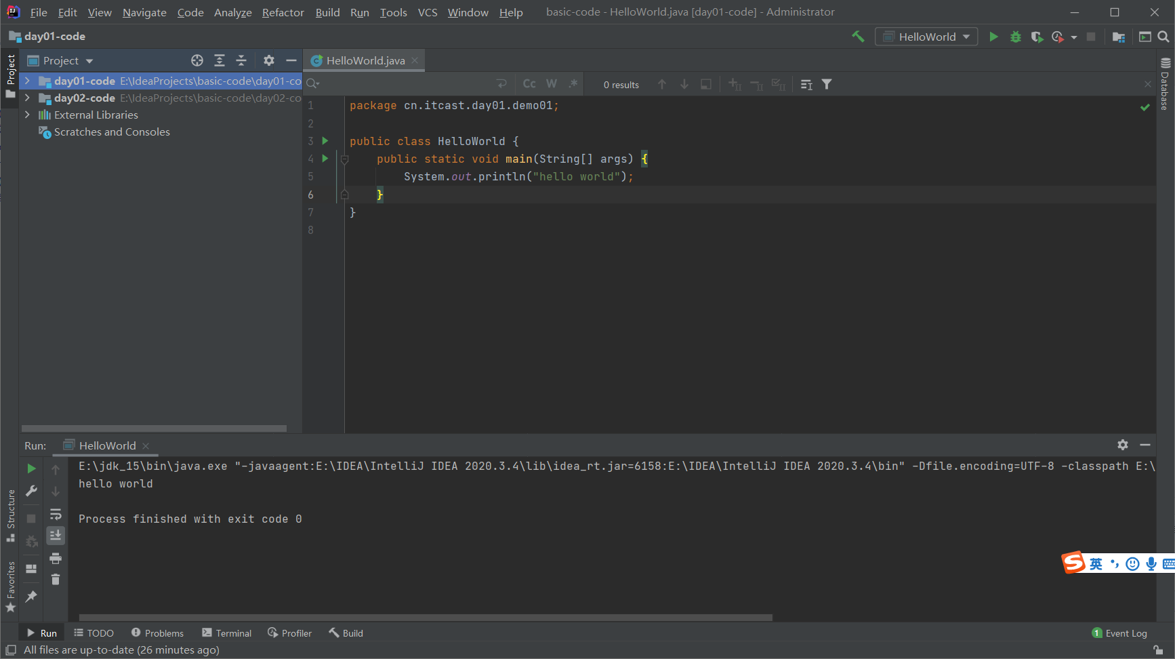
Task: Click the Profile run icon in toolbar
Action: tap(1057, 37)
